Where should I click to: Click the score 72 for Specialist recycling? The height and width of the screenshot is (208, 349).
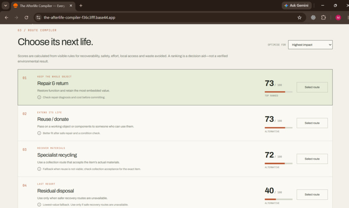pos(269,155)
